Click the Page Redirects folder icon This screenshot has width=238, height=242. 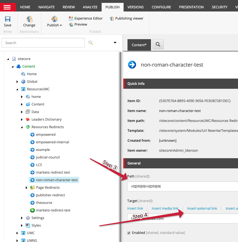pyautogui.click(x=32, y=187)
